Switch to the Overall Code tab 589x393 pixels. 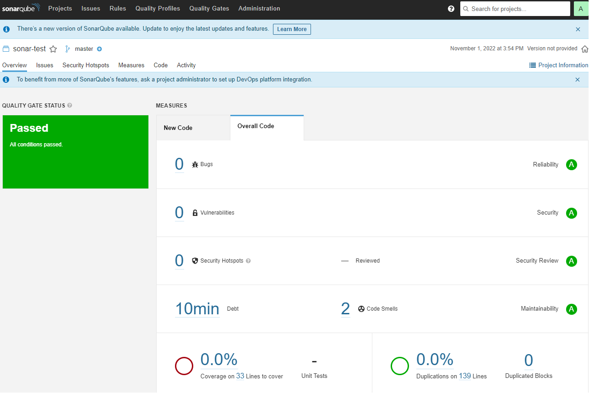pyautogui.click(x=267, y=128)
